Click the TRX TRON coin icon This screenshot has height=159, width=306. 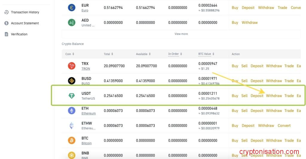pos(71,66)
